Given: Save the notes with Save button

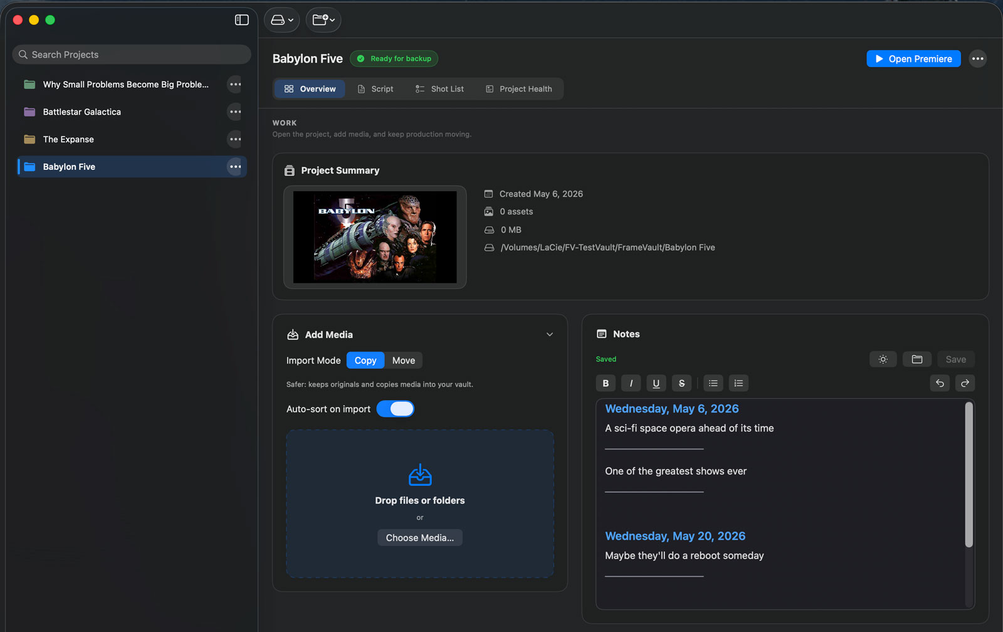Looking at the screenshot, I should tap(956, 359).
